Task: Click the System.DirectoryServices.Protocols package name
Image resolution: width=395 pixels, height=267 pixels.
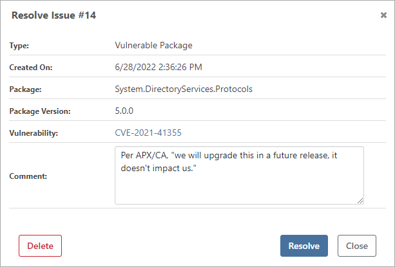Action: coord(184,89)
